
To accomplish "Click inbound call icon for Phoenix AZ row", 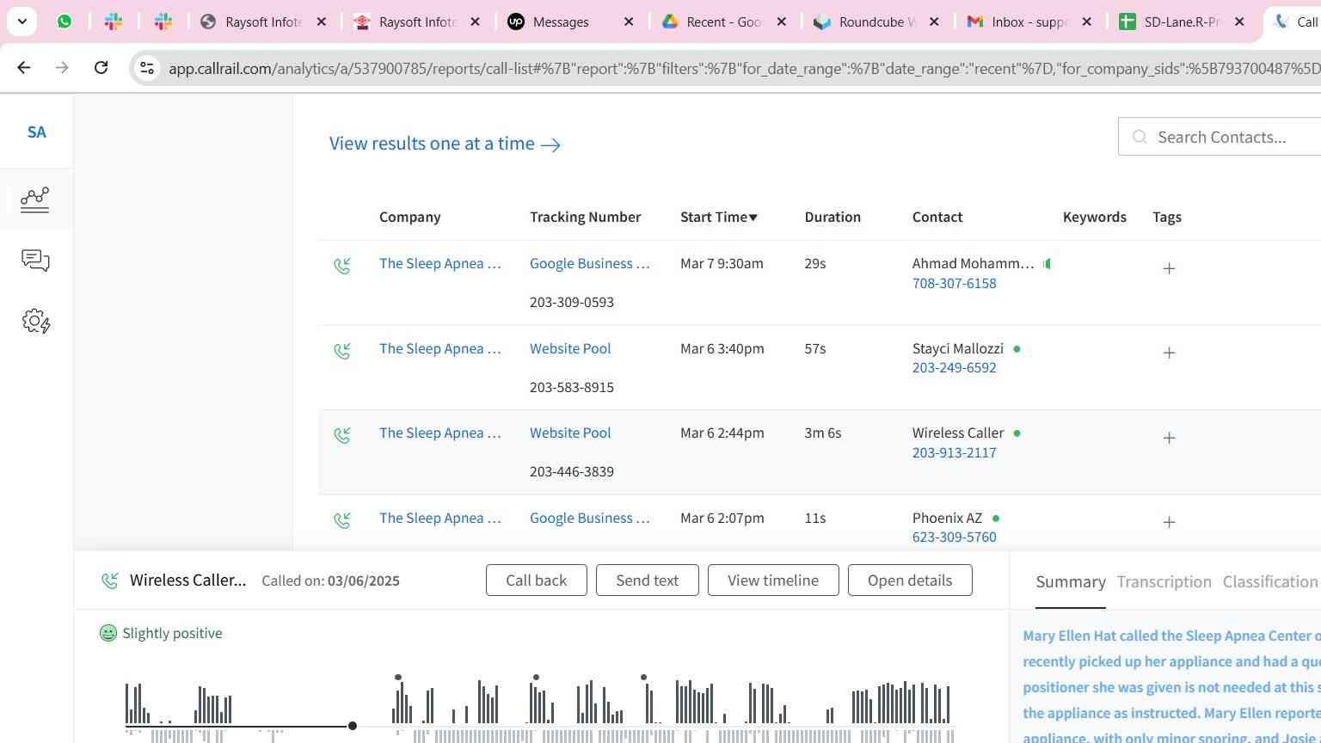I will (x=342, y=520).
